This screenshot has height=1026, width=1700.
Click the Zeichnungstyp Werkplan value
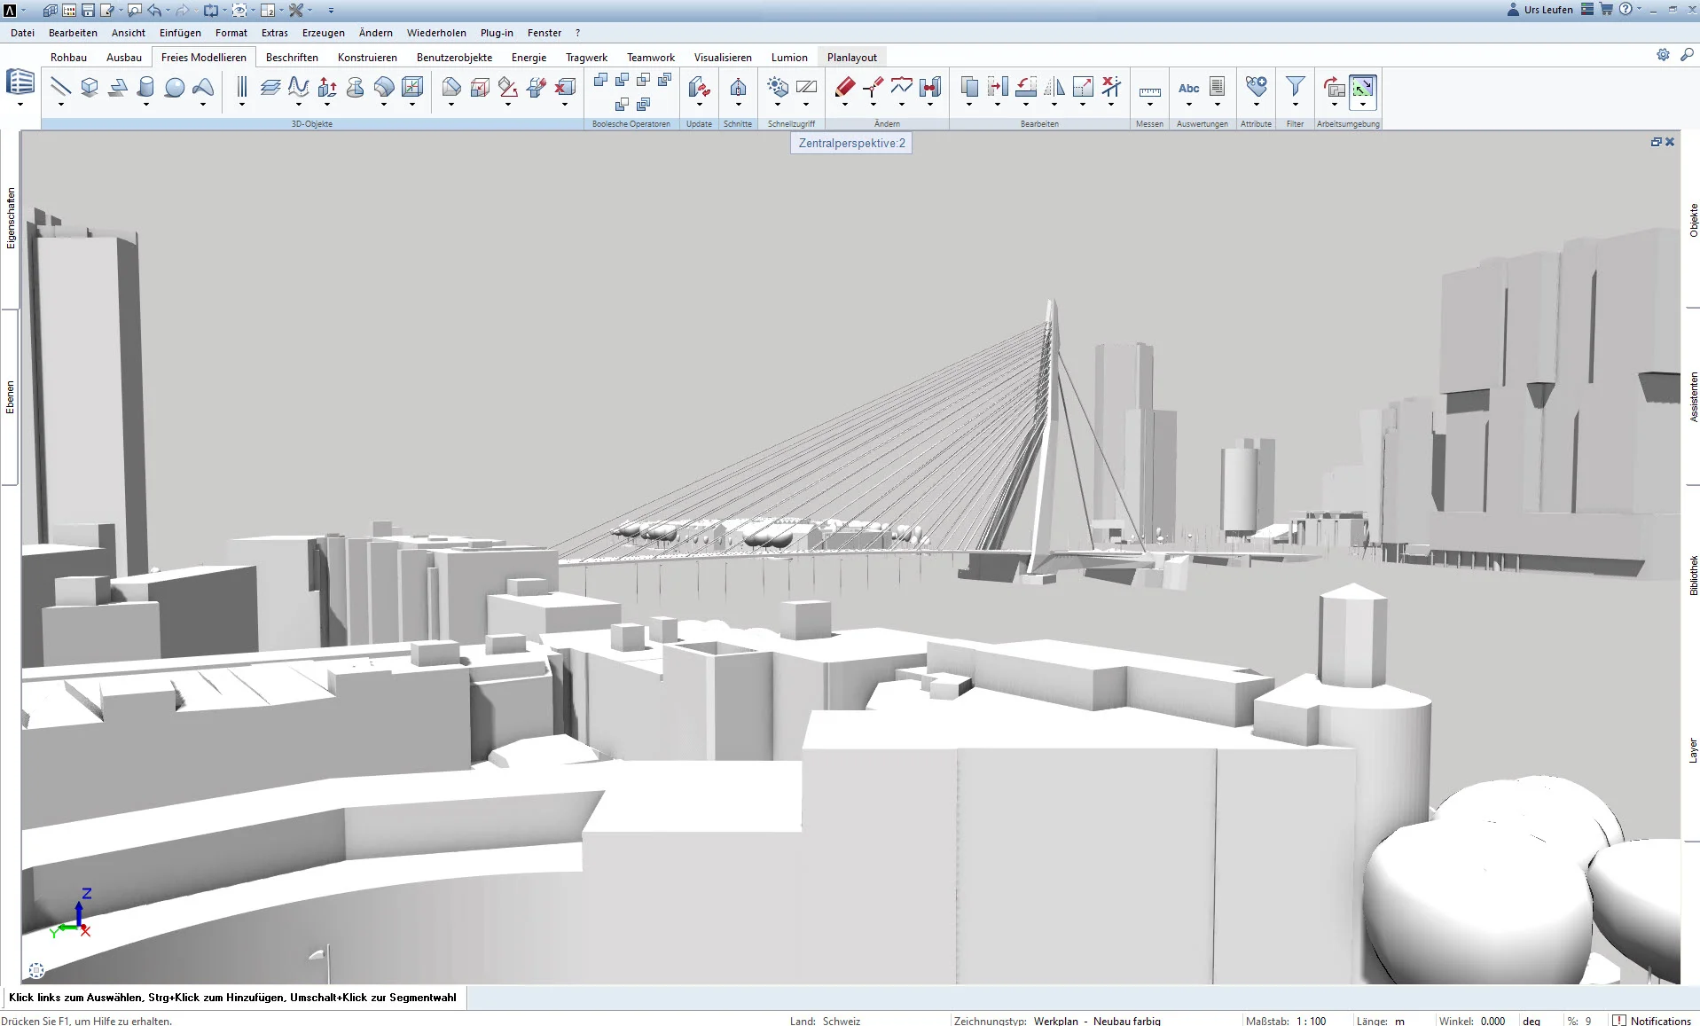(x=1097, y=1021)
